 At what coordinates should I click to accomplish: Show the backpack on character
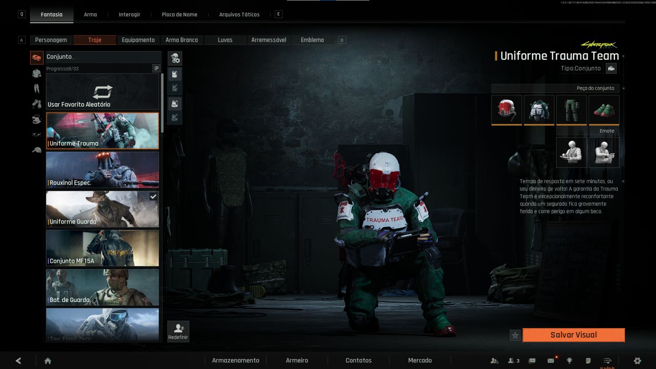point(175,103)
